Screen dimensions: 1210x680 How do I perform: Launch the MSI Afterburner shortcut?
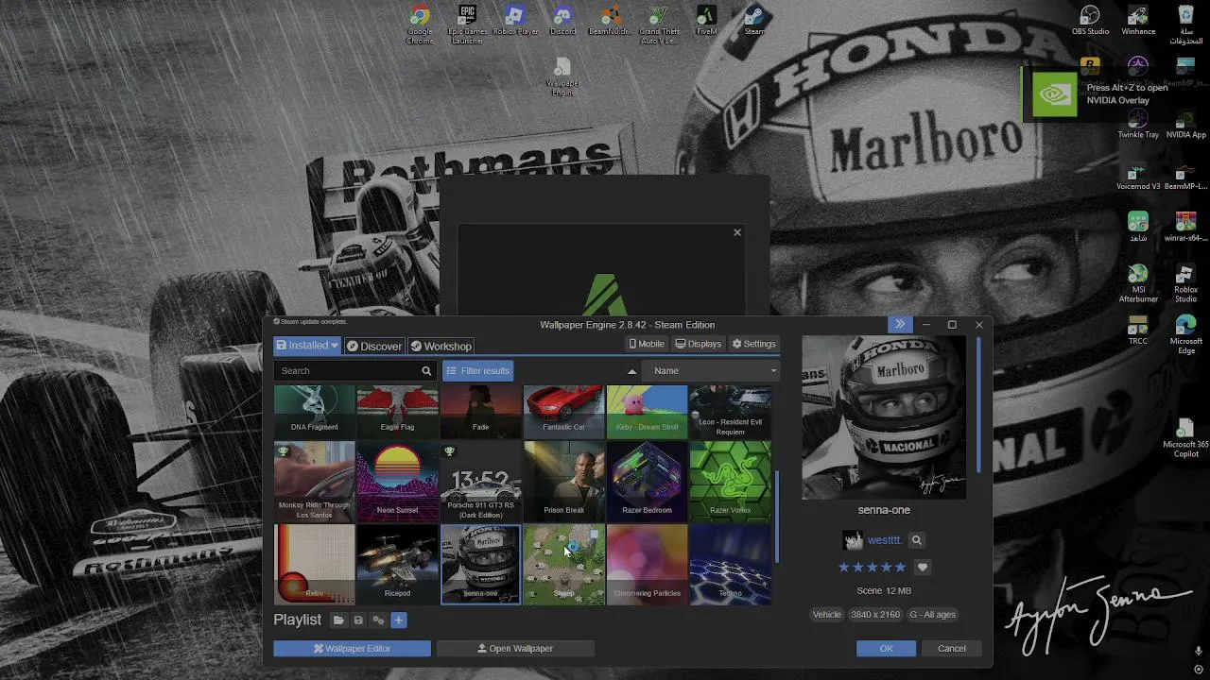1138,284
